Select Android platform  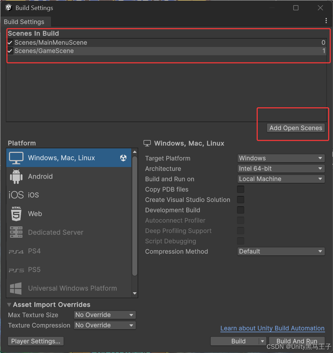pyautogui.click(x=69, y=177)
